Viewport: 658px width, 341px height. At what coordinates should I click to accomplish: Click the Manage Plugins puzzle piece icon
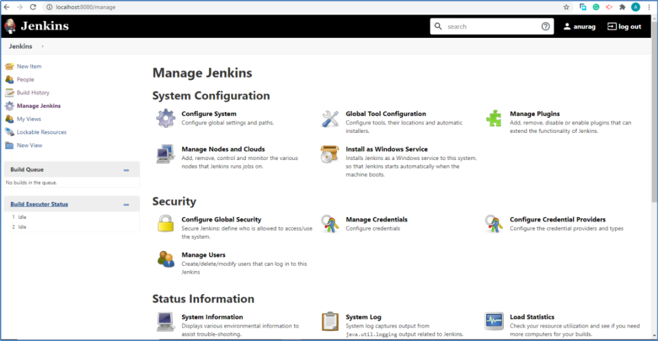click(x=494, y=119)
